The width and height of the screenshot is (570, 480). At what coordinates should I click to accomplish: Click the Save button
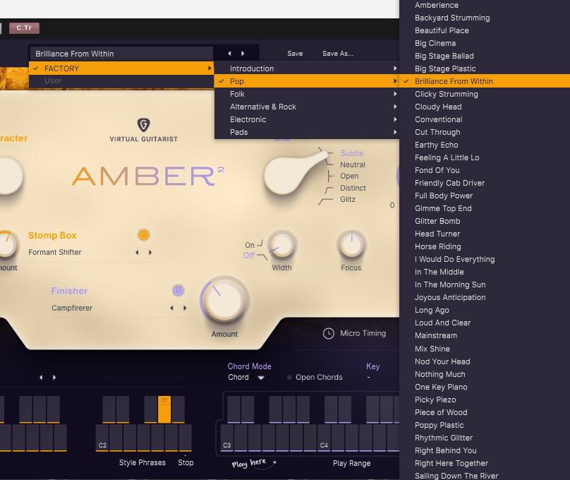(295, 54)
